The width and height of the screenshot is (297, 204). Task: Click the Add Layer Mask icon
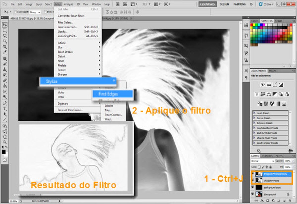tap(267, 200)
